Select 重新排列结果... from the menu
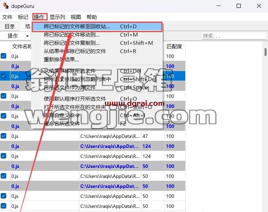 coord(97,59)
